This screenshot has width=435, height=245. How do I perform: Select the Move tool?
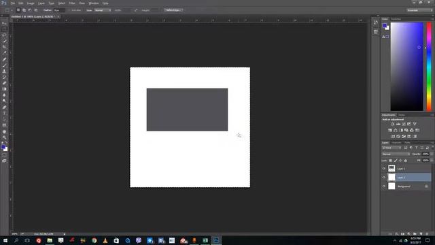pyautogui.click(x=4, y=23)
